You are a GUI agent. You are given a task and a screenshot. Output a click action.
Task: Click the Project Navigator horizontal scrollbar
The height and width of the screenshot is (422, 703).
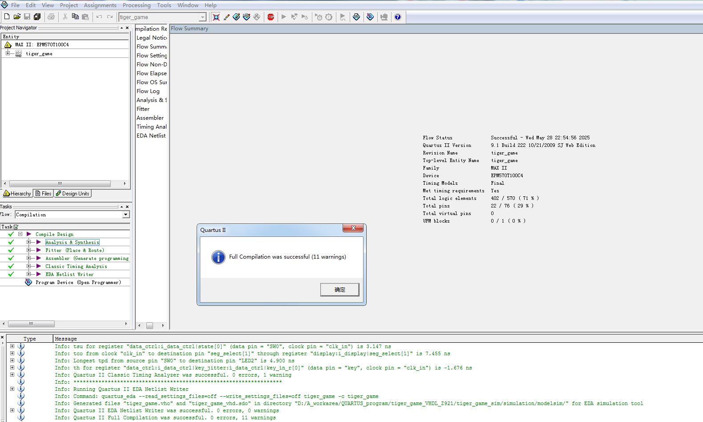pos(60,183)
